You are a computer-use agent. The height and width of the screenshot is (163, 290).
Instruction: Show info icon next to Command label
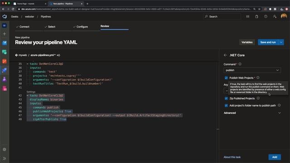(x=240, y=64)
